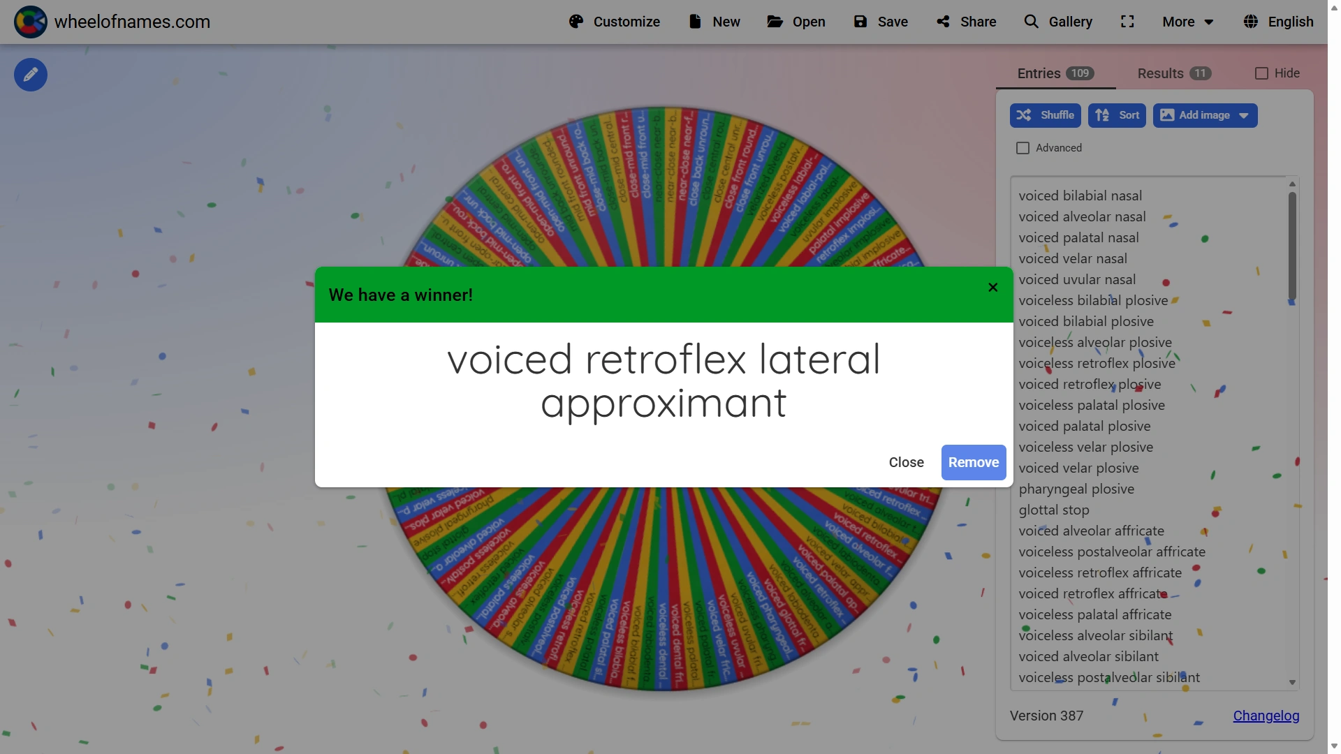1341x754 pixels.
Task: Select the Entries tab
Action: point(1055,73)
